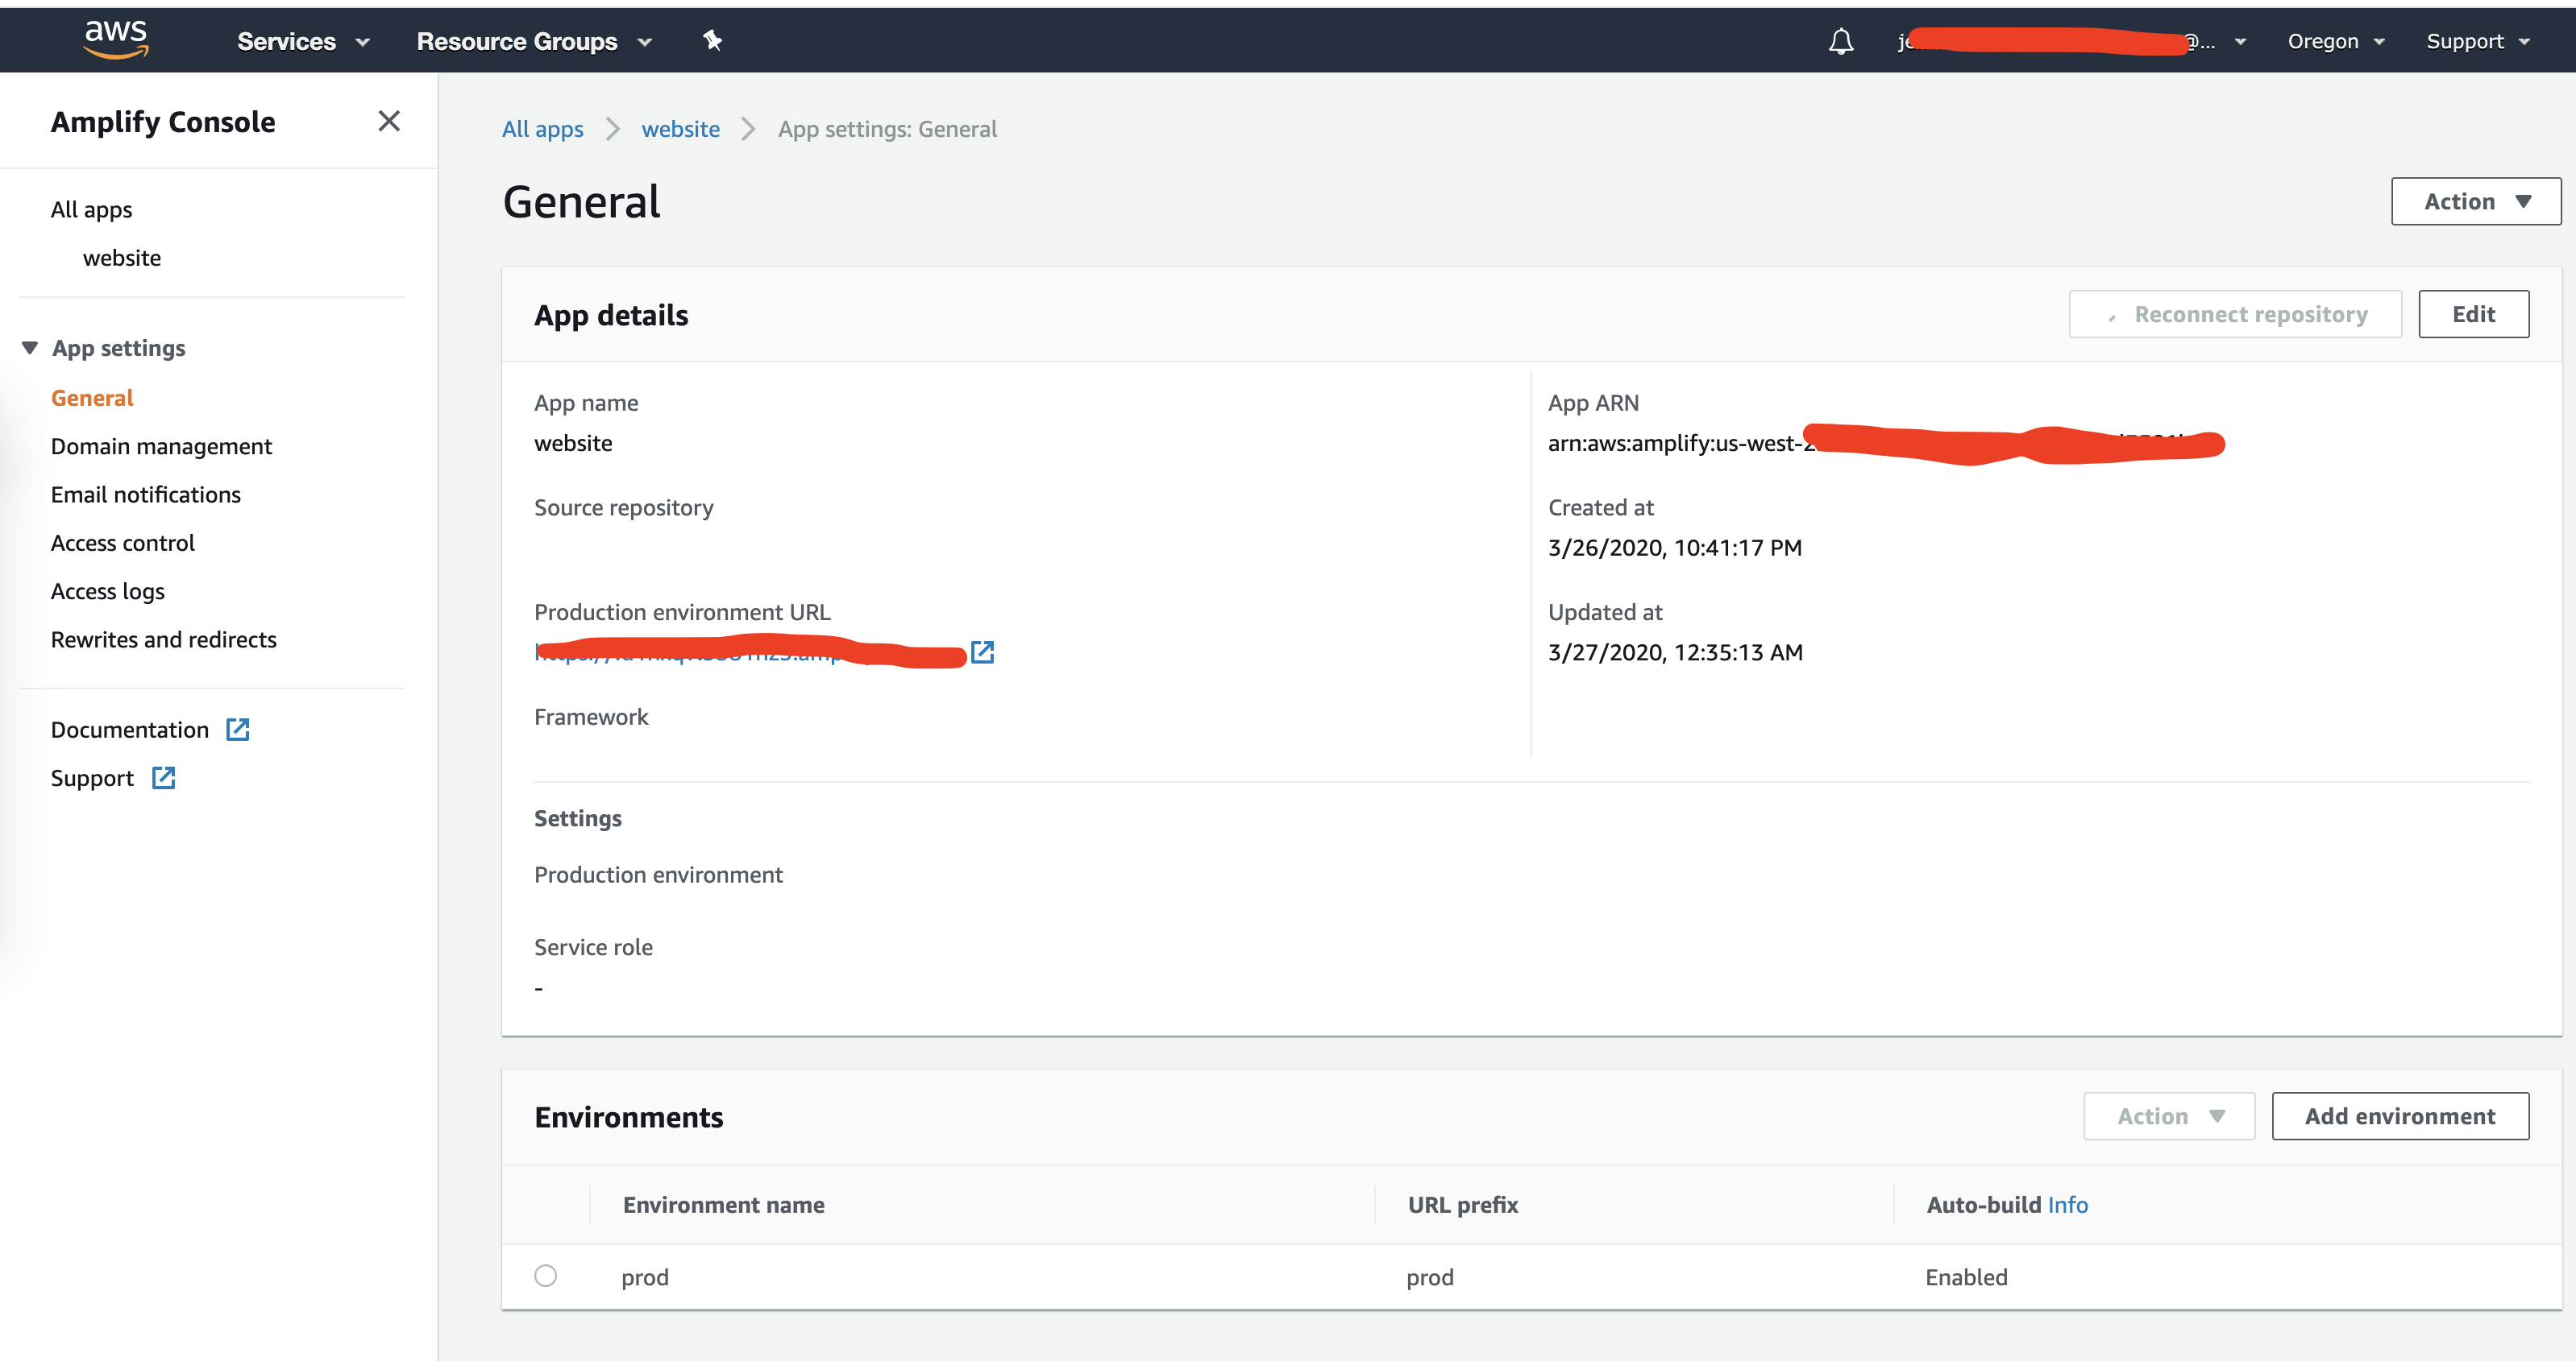Click the Enabled auto-build value
The height and width of the screenshot is (1361, 2576).
[x=1966, y=1277]
